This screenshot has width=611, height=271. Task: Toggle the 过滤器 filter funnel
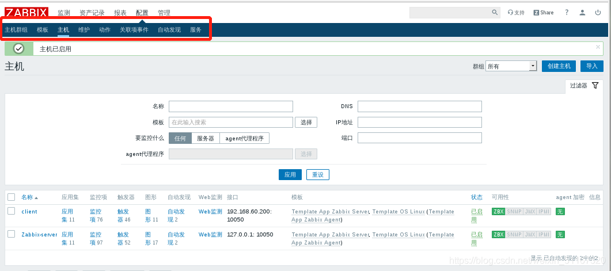[584, 86]
